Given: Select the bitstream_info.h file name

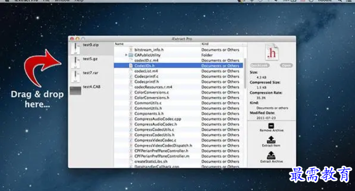Looking at the screenshot, I should (x=149, y=49).
